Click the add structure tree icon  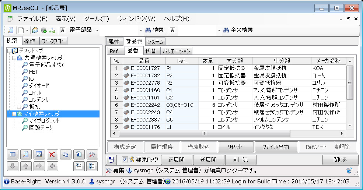(52, 30)
